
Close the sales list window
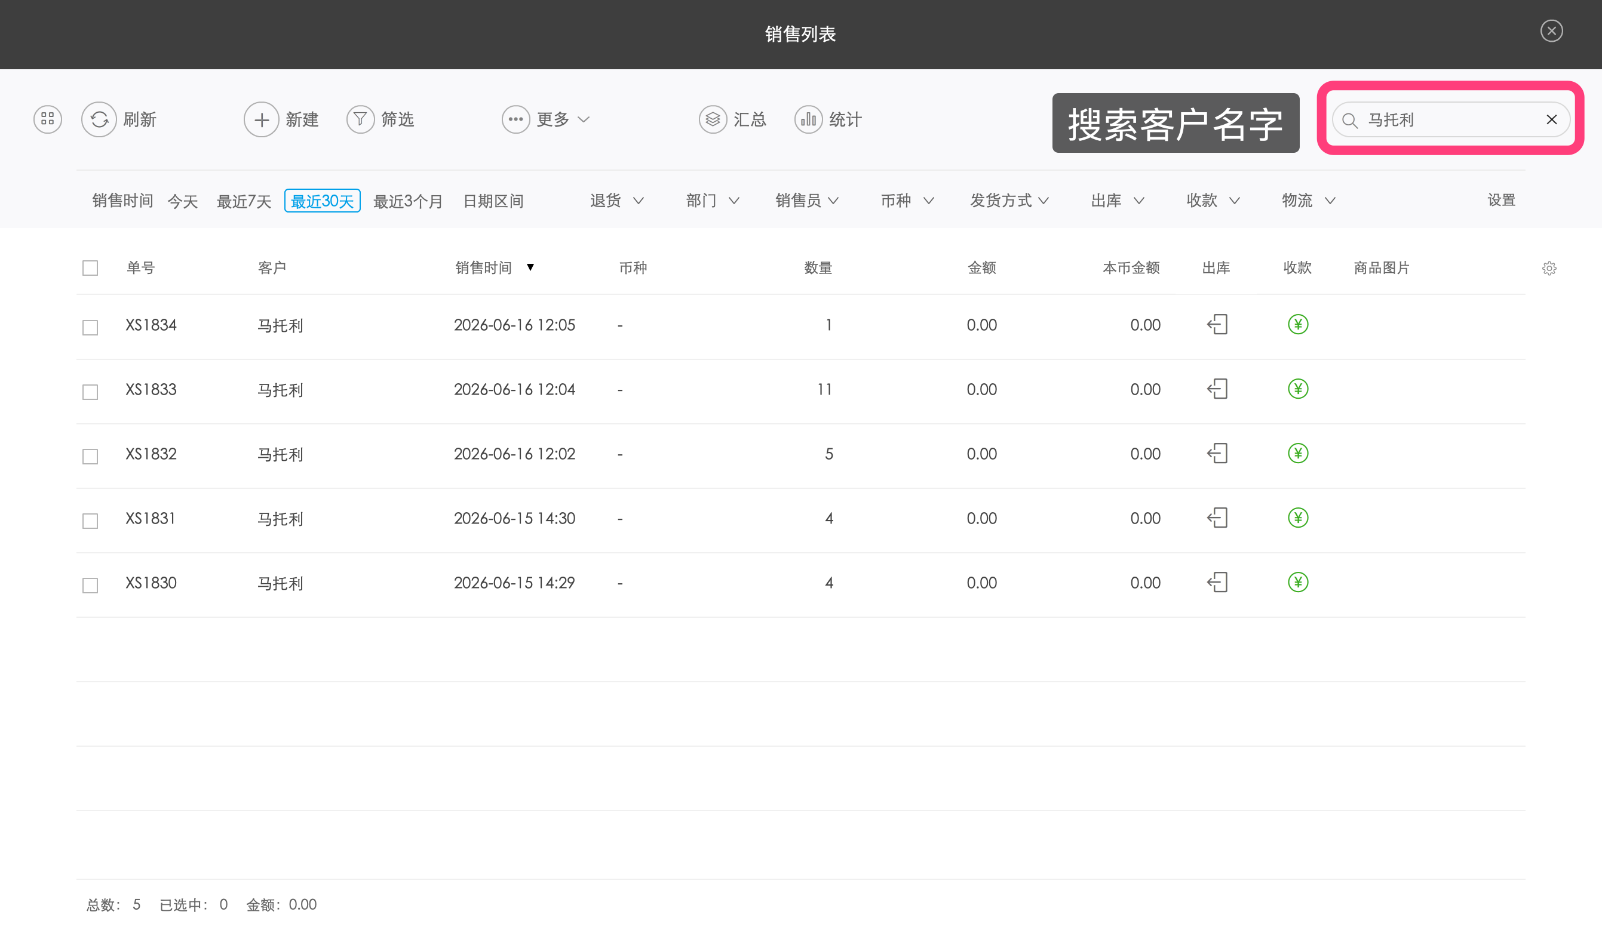click(x=1551, y=30)
